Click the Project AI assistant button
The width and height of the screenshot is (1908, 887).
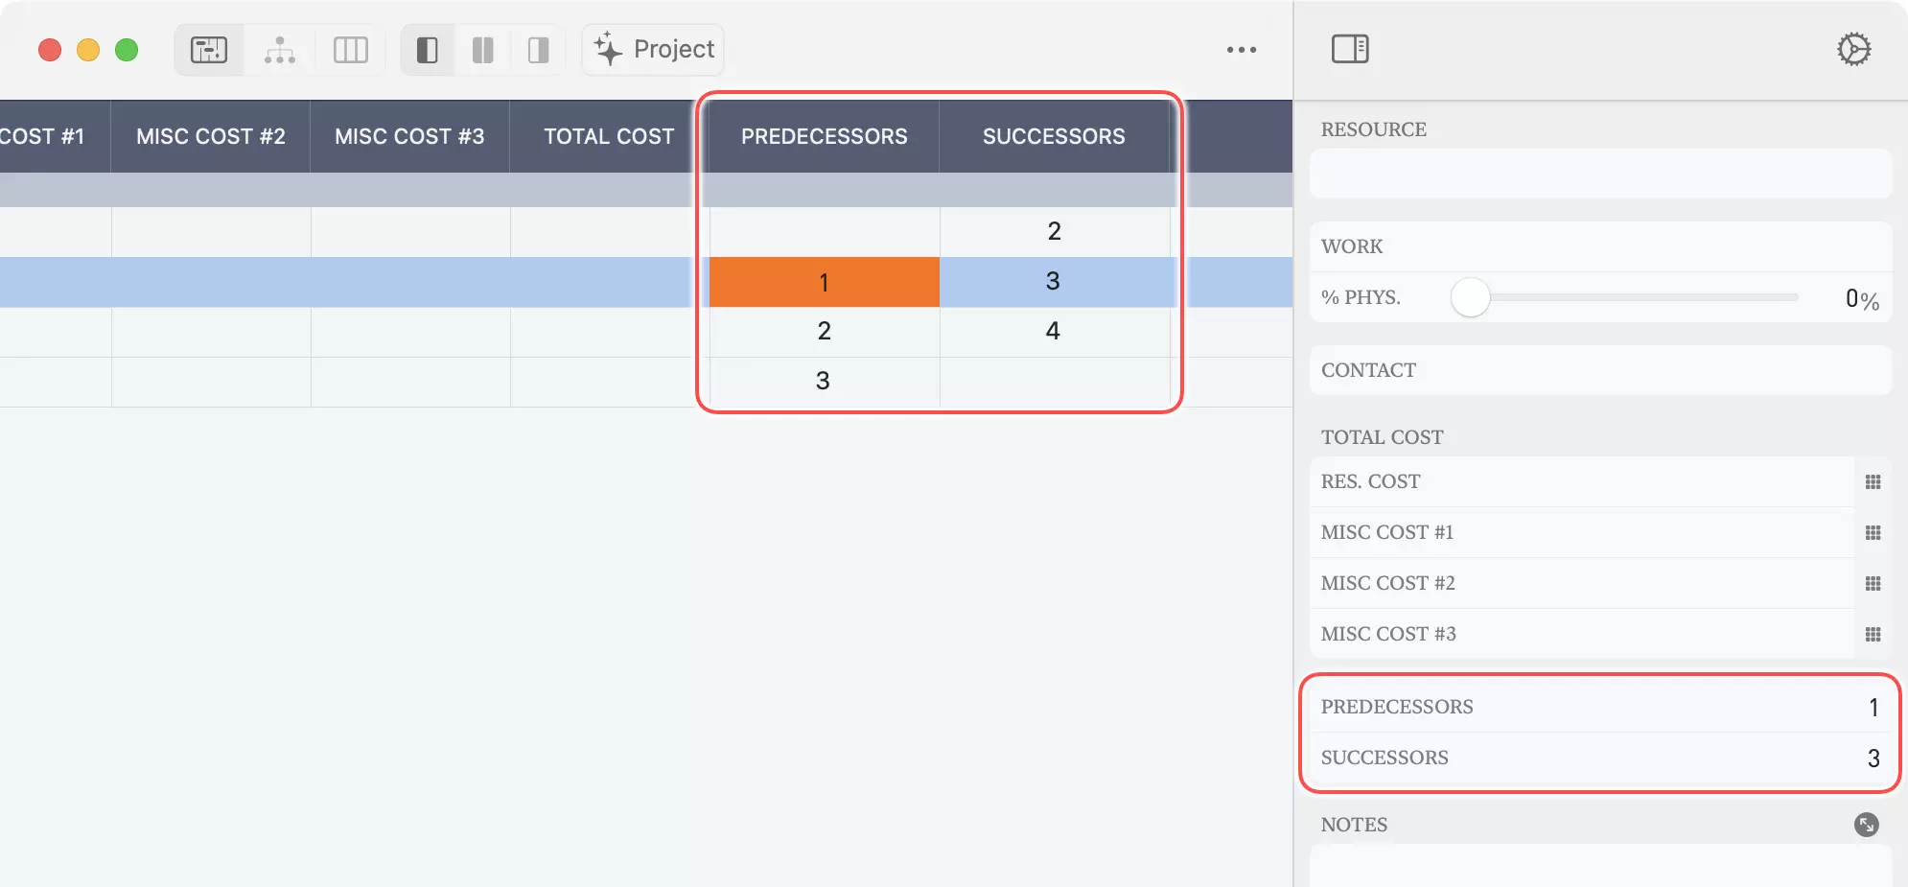click(x=651, y=49)
